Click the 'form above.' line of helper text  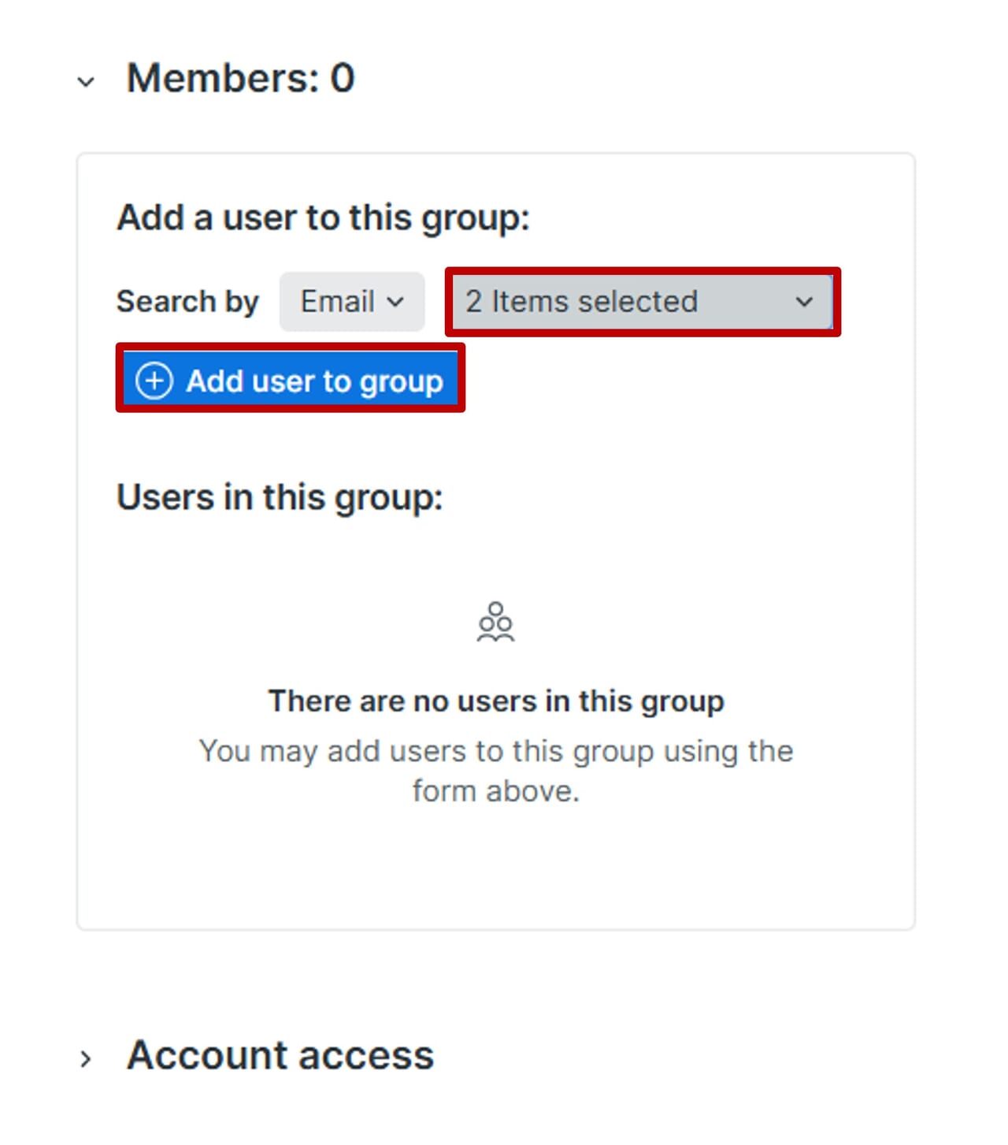(496, 791)
